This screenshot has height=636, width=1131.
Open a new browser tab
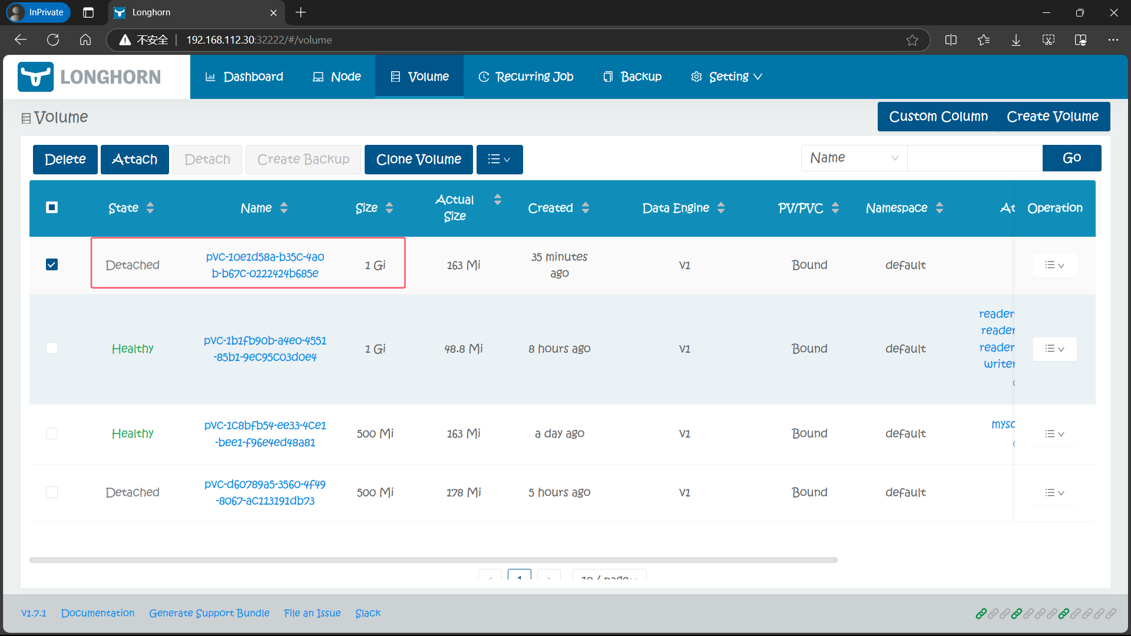pyautogui.click(x=301, y=12)
